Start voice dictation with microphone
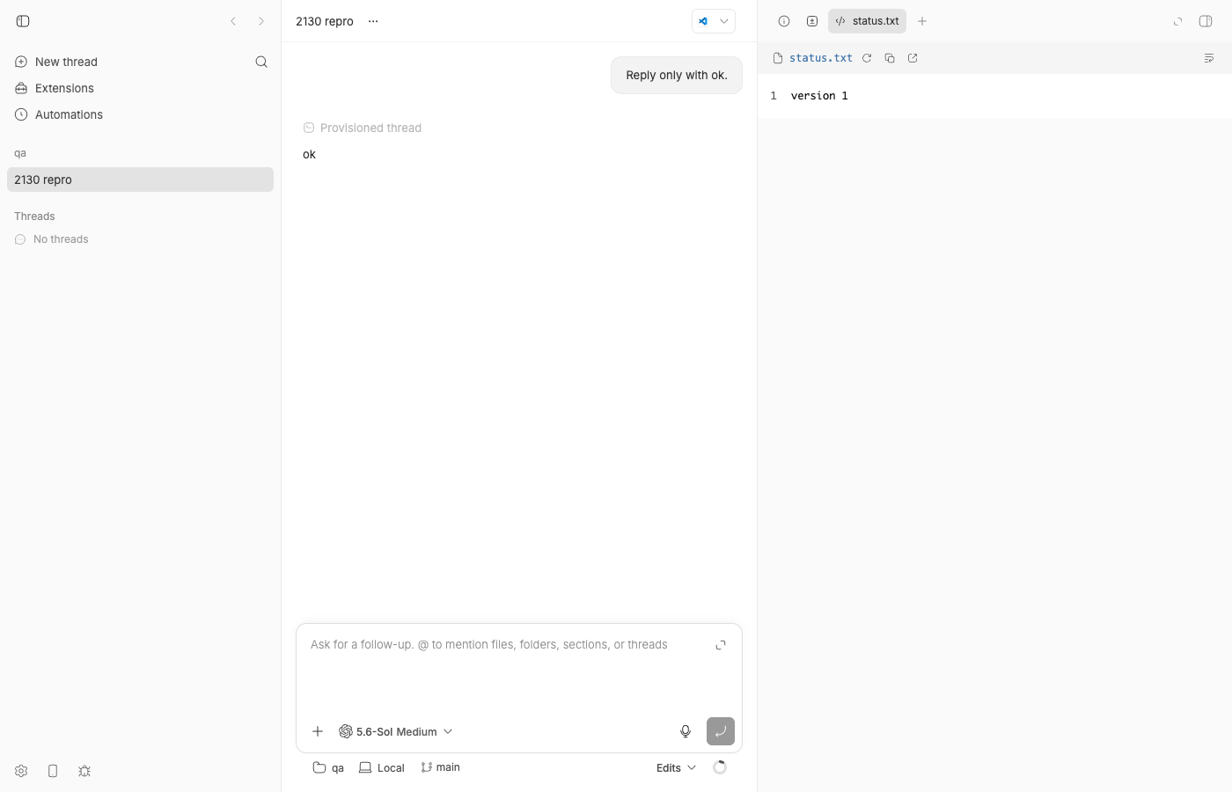Viewport: 1232px width, 792px height. (x=686, y=731)
